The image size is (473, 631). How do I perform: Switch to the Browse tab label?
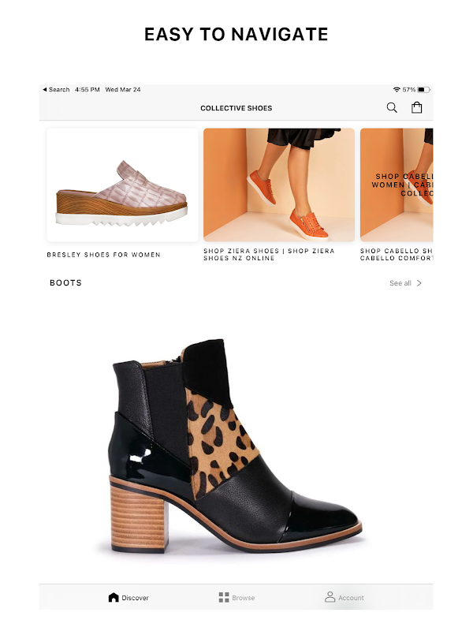click(x=244, y=598)
